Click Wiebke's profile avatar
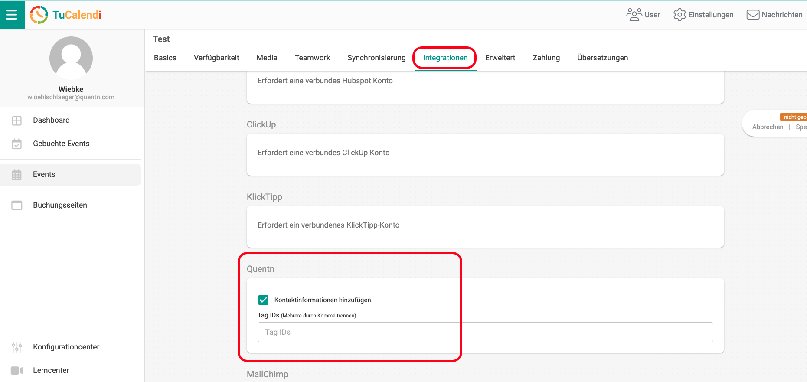 pyautogui.click(x=71, y=58)
